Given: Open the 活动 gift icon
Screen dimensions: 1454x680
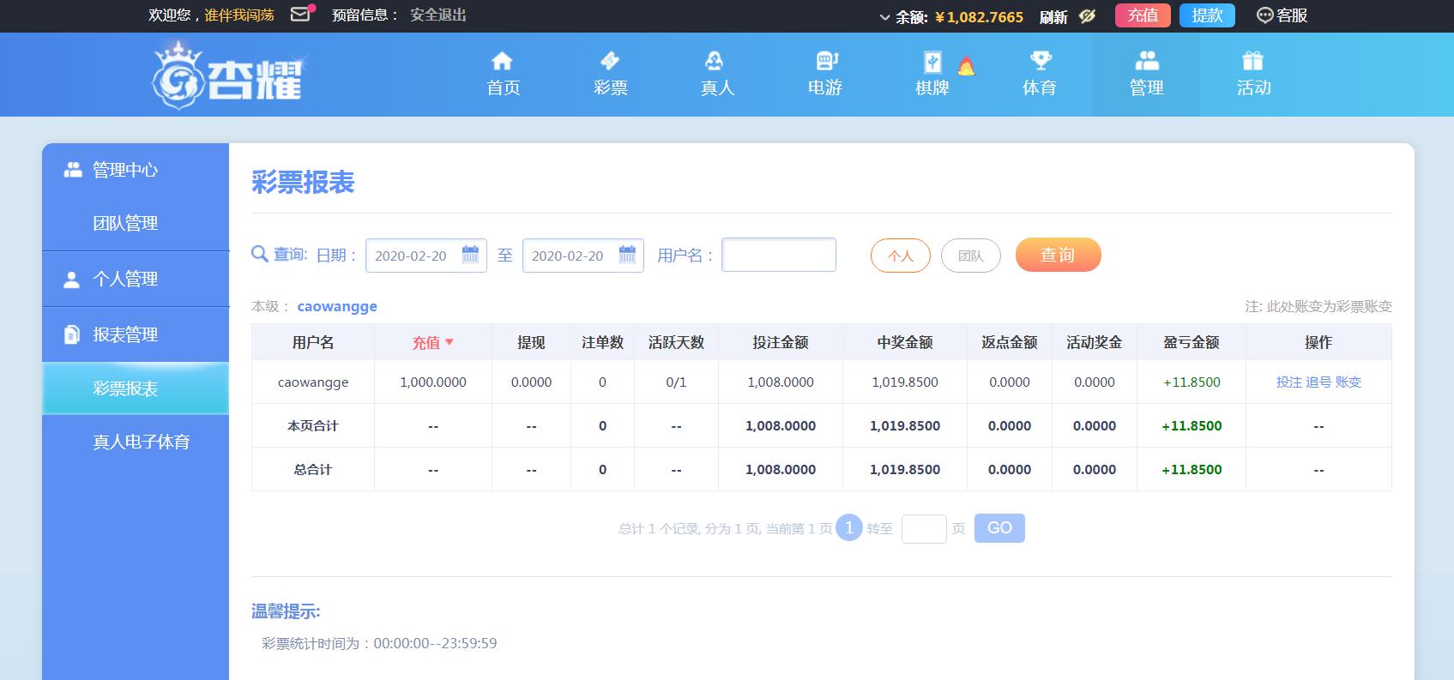Looking at the screenshot, I should pyautogui.click(x=1252, y=61).
